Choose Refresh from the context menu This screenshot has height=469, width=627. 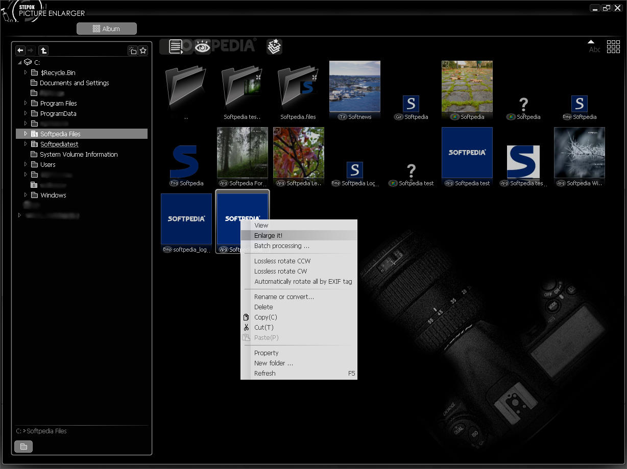click(299, 373)
